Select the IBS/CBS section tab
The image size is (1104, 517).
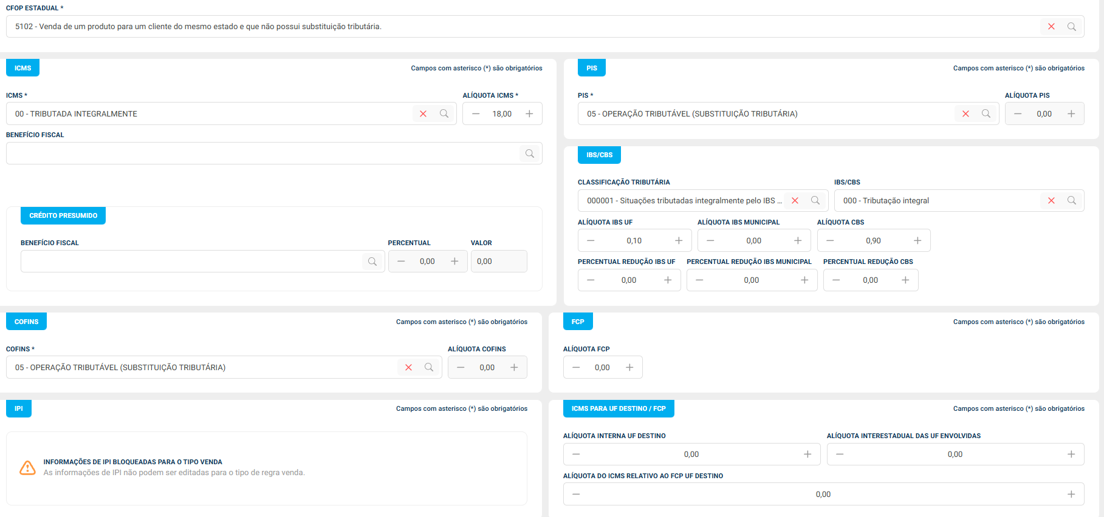click(599, 155)
